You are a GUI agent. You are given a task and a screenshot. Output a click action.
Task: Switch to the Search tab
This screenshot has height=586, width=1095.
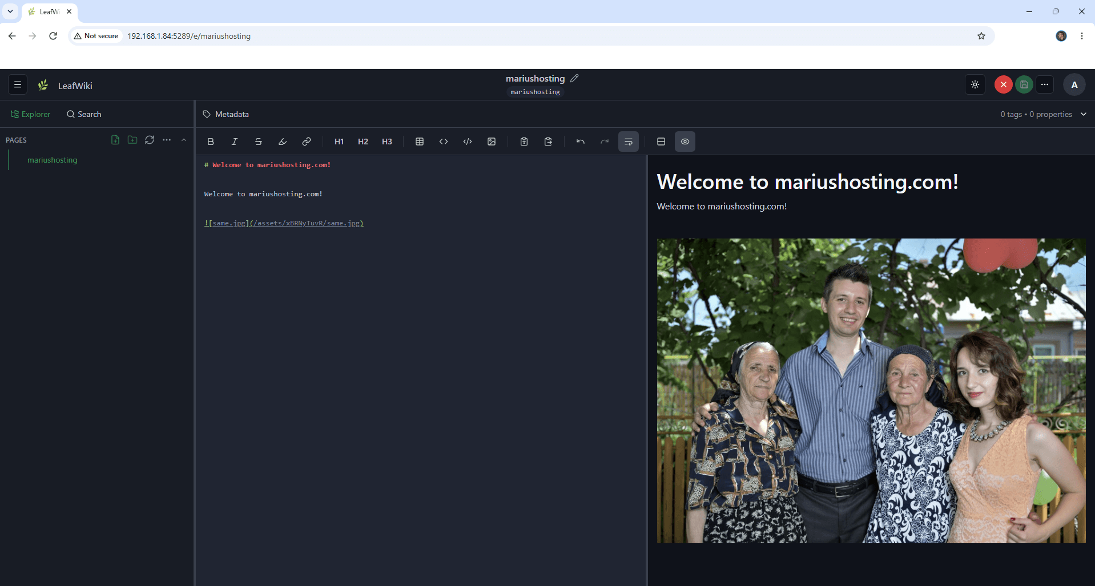coord(84,114)
